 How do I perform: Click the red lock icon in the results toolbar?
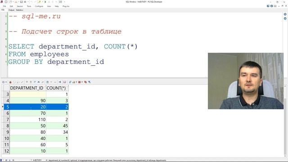[10, 82]
